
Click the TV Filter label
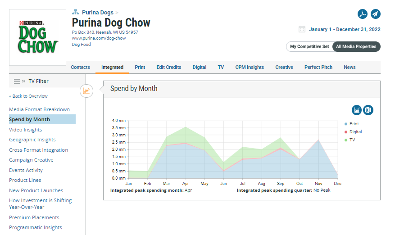pos(38,81)
